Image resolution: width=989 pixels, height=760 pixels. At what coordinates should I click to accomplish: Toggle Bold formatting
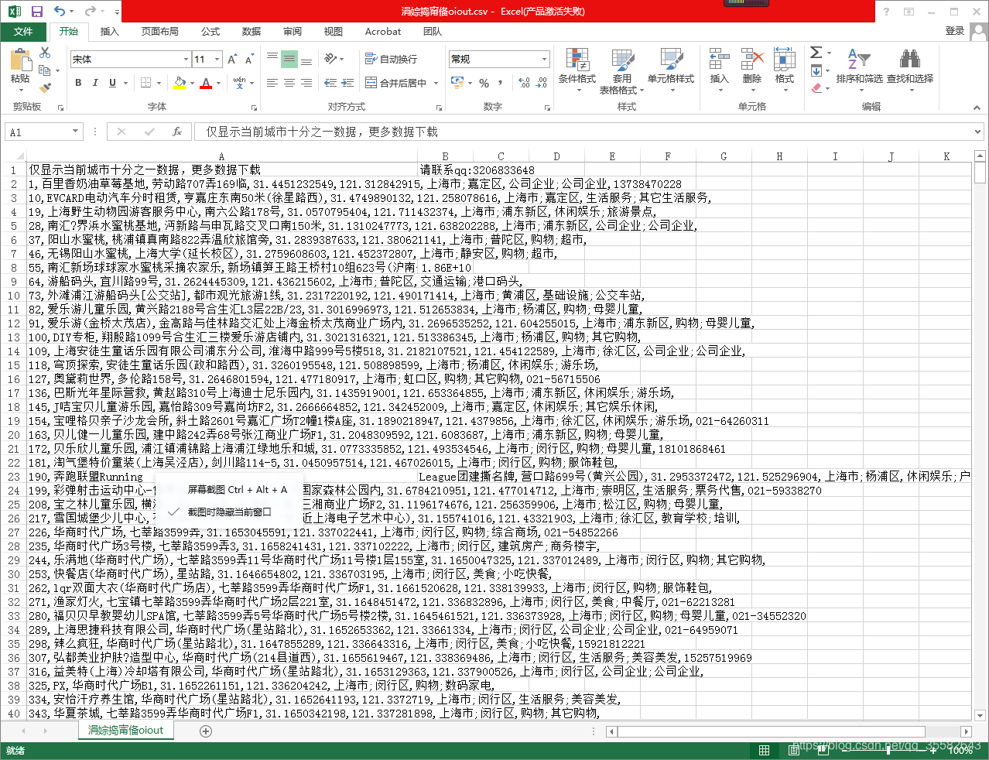coord(78,83)
